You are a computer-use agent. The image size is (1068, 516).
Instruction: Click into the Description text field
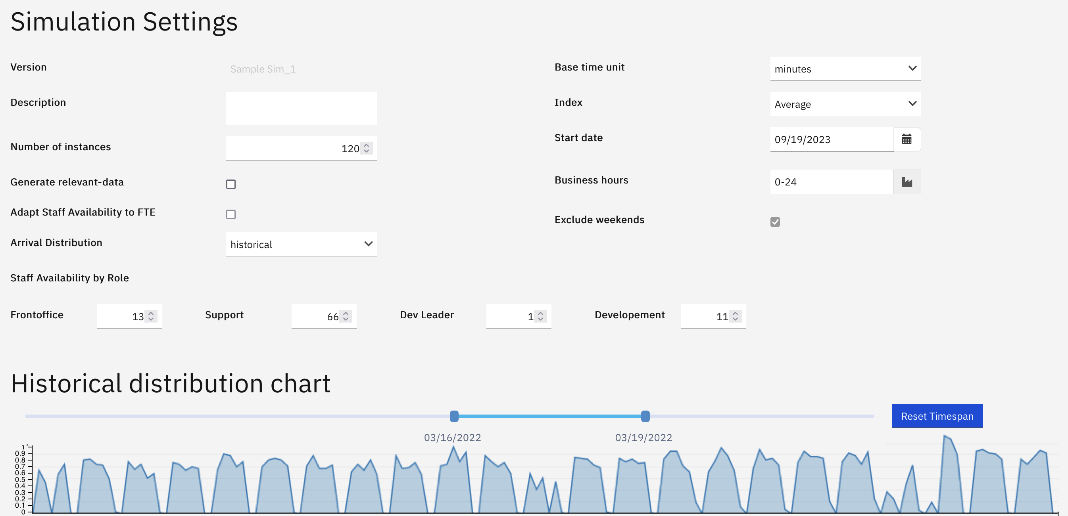(x=302, y=108)
